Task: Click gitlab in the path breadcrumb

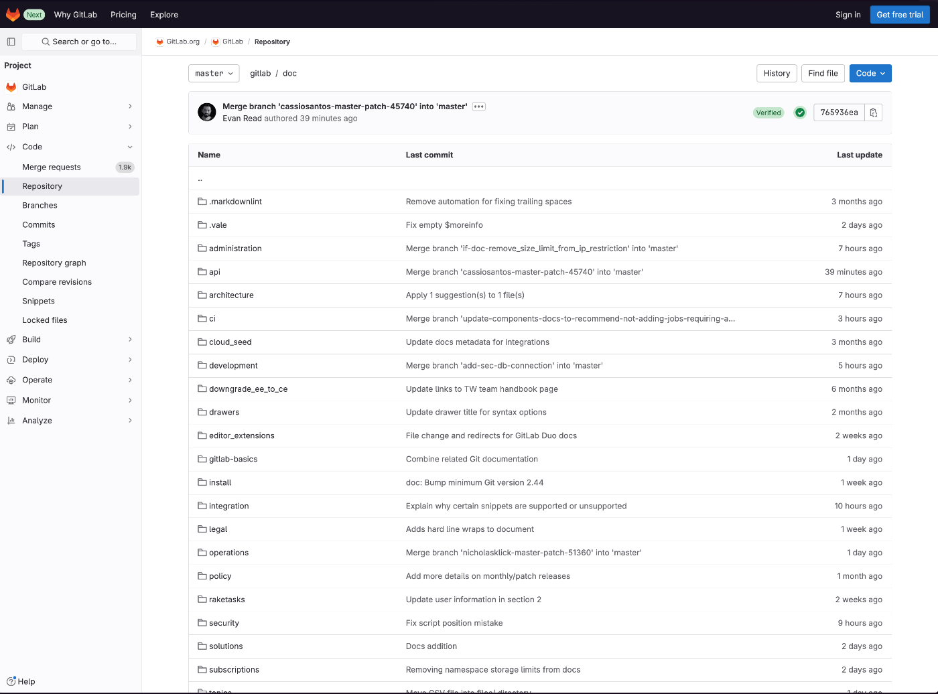Action: coord(261,74)
